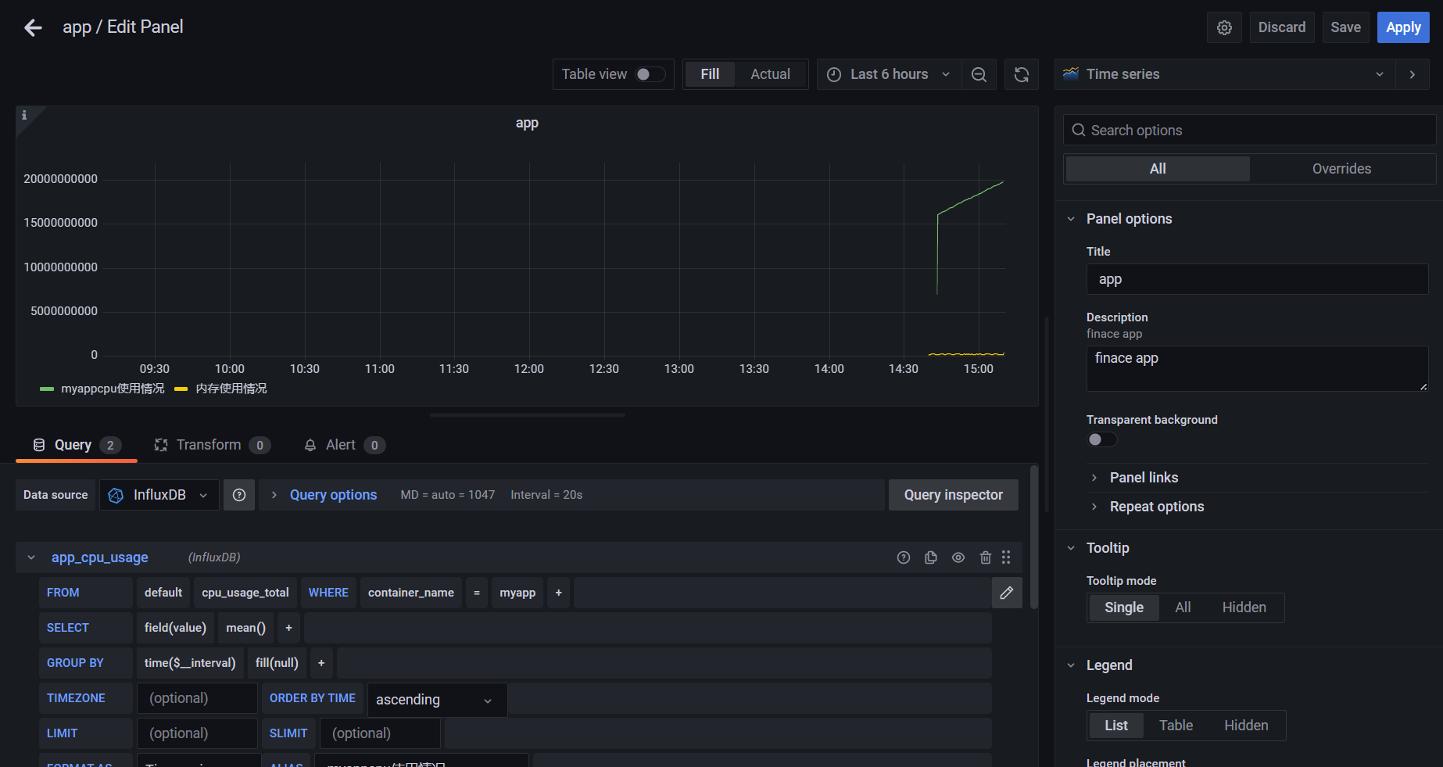Set tooltip mode to All
Image resolution: width=1443 pixels, height=767 pixels.
click(1183, 608)
